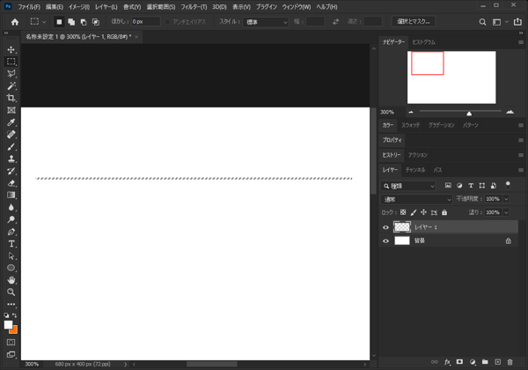This screenshot has width=528, height=370.
Task: Select the Polygonal Lasso tool
Action: [11, 74]
